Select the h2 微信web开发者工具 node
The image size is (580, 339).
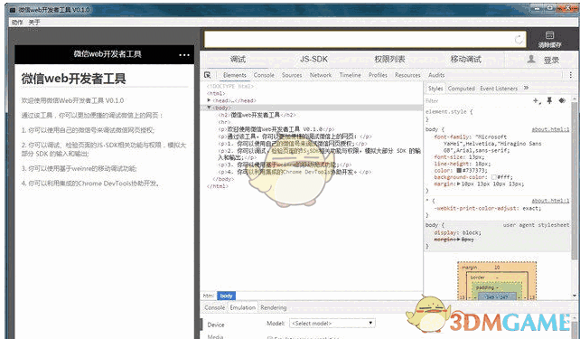click(257, 115)
